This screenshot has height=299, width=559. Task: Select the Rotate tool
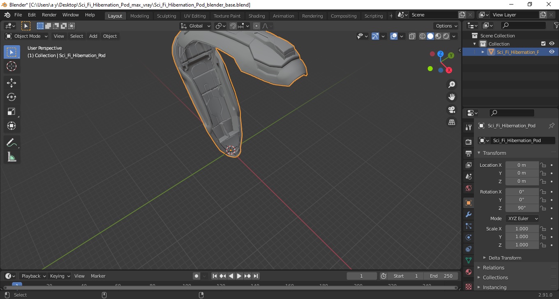tap(12, 97)
